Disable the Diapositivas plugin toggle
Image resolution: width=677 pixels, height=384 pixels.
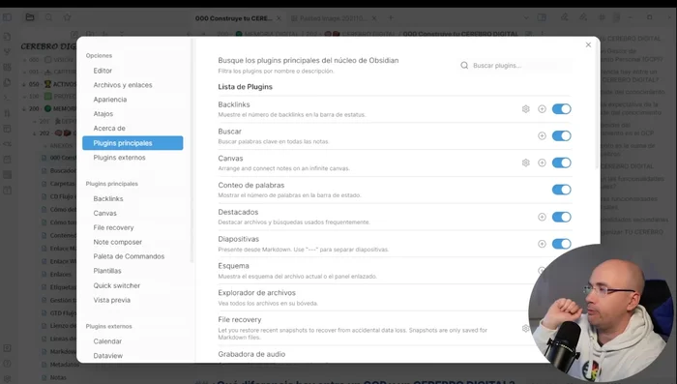(x=561, y=244)
